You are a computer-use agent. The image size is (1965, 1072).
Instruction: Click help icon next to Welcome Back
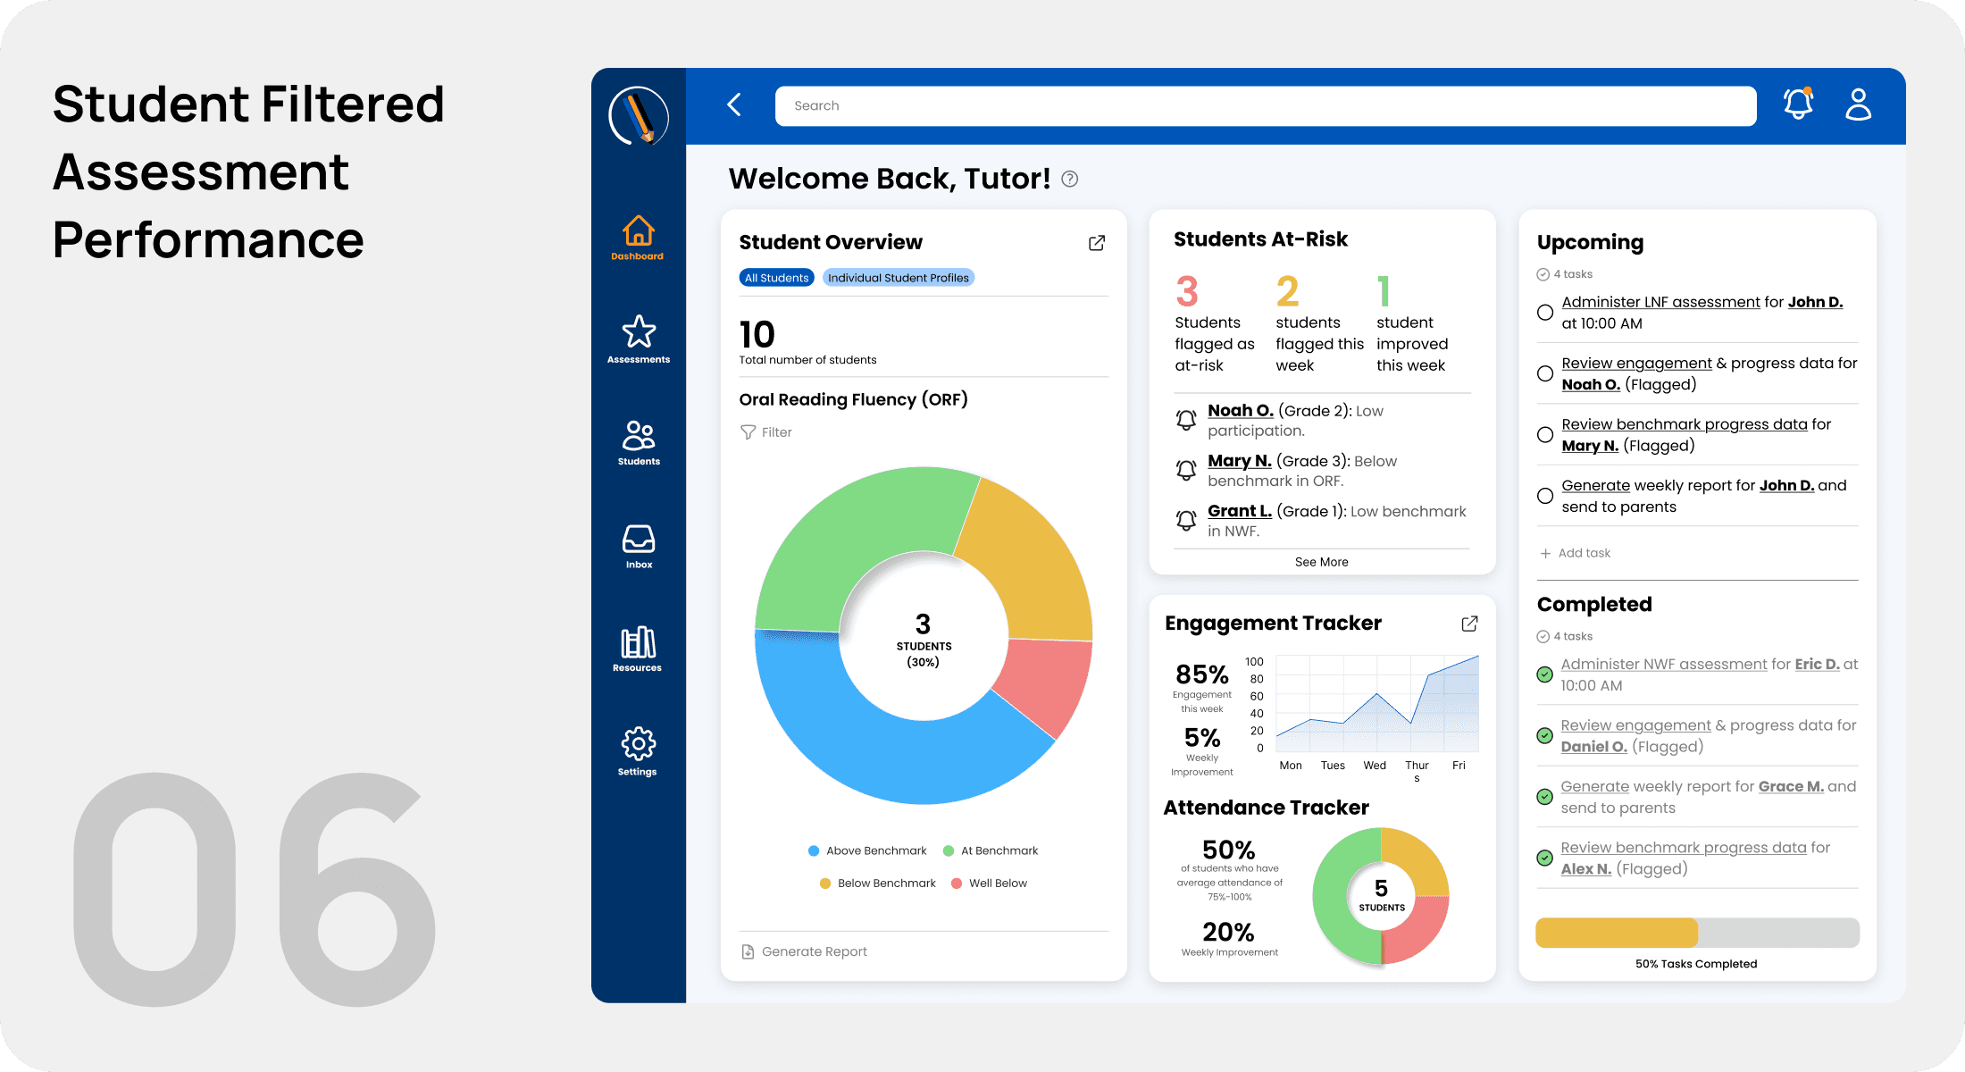pyautogui.click(x=1069, y=179)
